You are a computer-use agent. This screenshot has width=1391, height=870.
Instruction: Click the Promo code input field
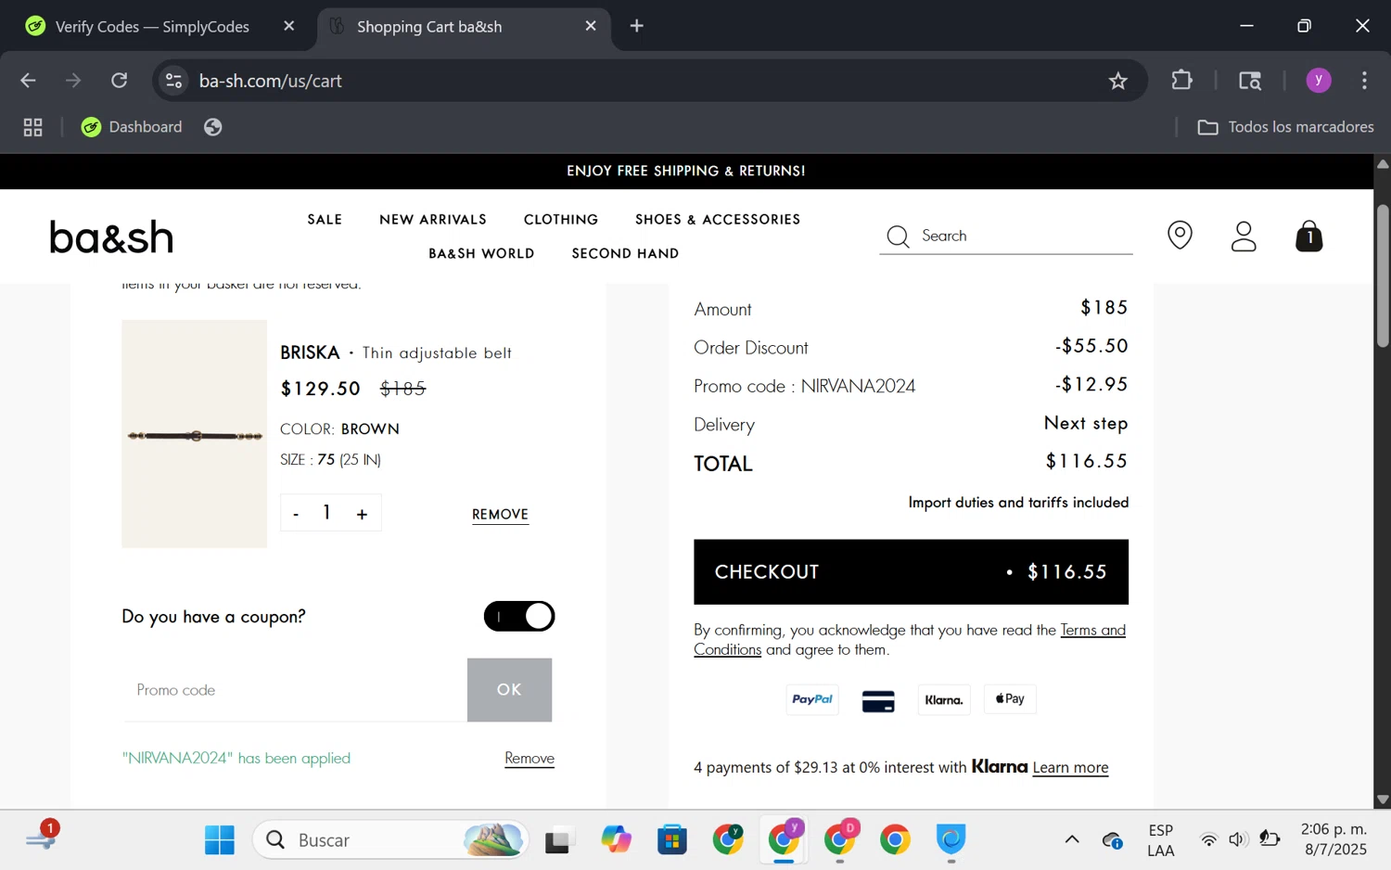point(295,690)
